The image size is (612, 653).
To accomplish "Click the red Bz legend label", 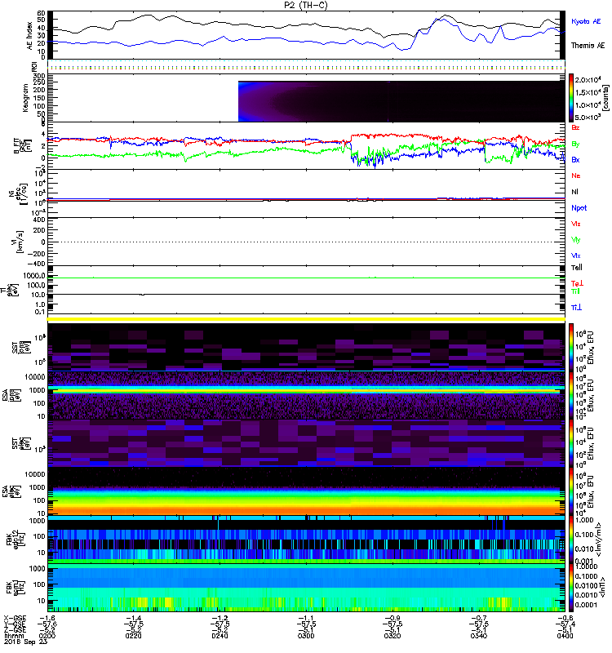I will 575,127.
